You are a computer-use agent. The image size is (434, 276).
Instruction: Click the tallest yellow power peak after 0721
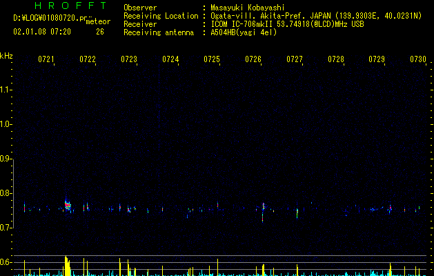(67, 266)
